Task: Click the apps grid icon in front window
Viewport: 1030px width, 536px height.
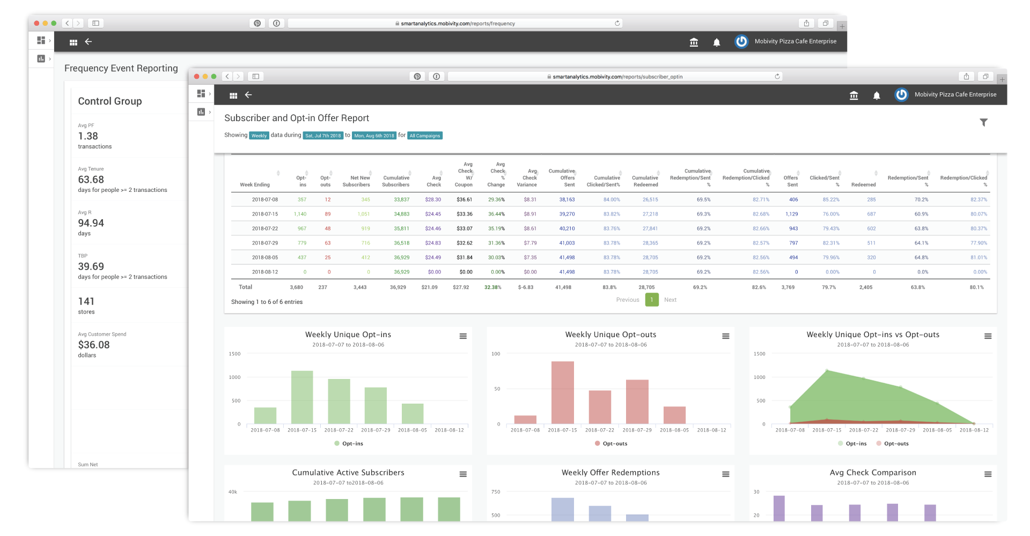Action: point(233,95)
